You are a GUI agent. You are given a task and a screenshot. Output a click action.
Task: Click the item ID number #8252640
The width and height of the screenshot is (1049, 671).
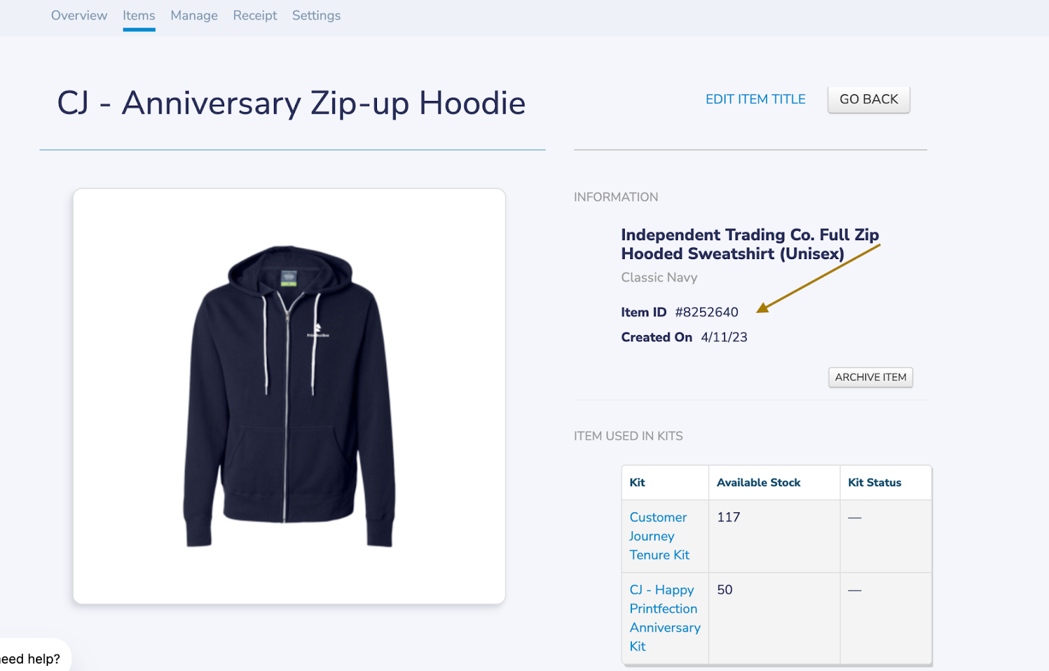(707, 312)
